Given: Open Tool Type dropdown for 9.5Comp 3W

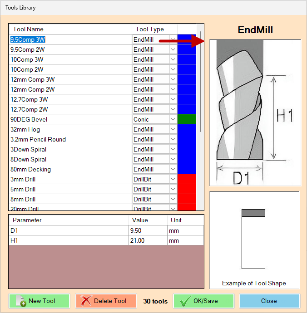Looking at the screenshot, I should coord(173,39).
